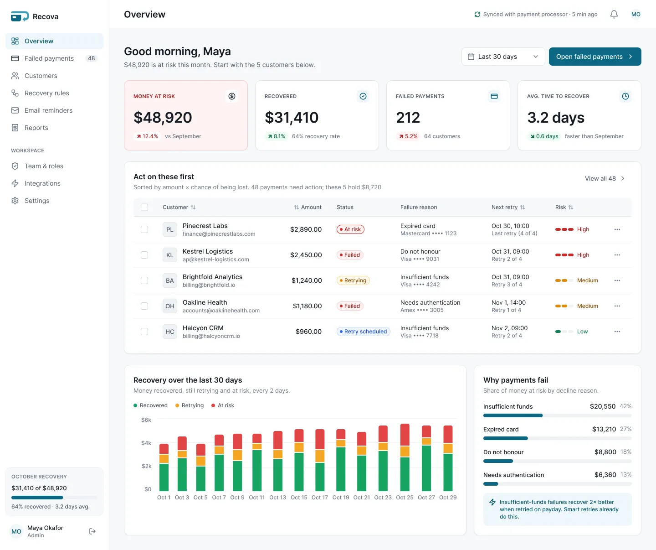The image size is (656, 550).
Task: Check the Kestrel Logistics row checkbox
Action: [x=144, y=255]
